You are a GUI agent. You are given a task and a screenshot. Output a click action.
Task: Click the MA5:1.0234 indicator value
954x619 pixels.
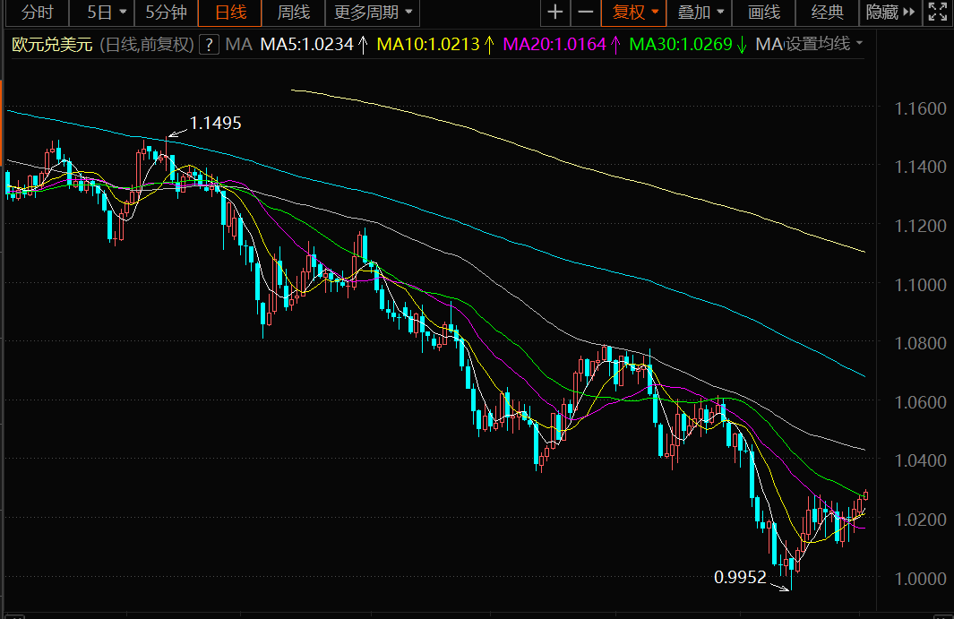tap(306, 45)
